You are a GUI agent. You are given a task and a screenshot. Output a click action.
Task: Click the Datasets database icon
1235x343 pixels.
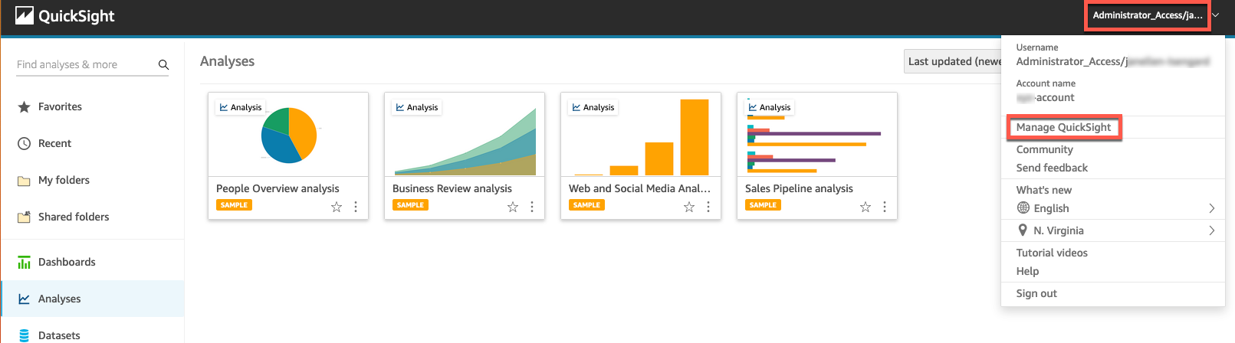tap(24, 335)
